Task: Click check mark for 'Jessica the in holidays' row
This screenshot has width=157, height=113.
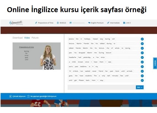Action: (142, 39)
